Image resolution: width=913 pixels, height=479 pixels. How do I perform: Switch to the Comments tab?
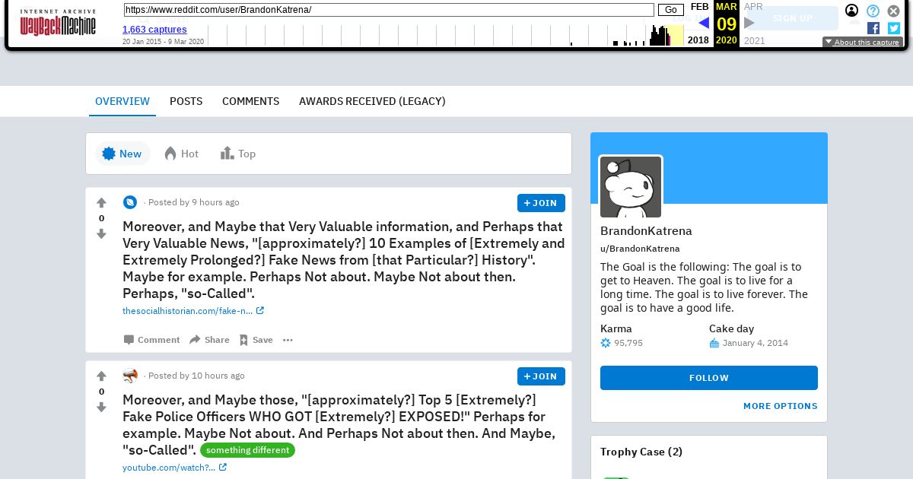pos(251,101)
